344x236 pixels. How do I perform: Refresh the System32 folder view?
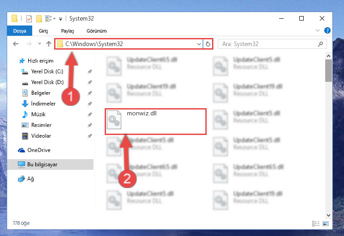(x=208, y=44)
